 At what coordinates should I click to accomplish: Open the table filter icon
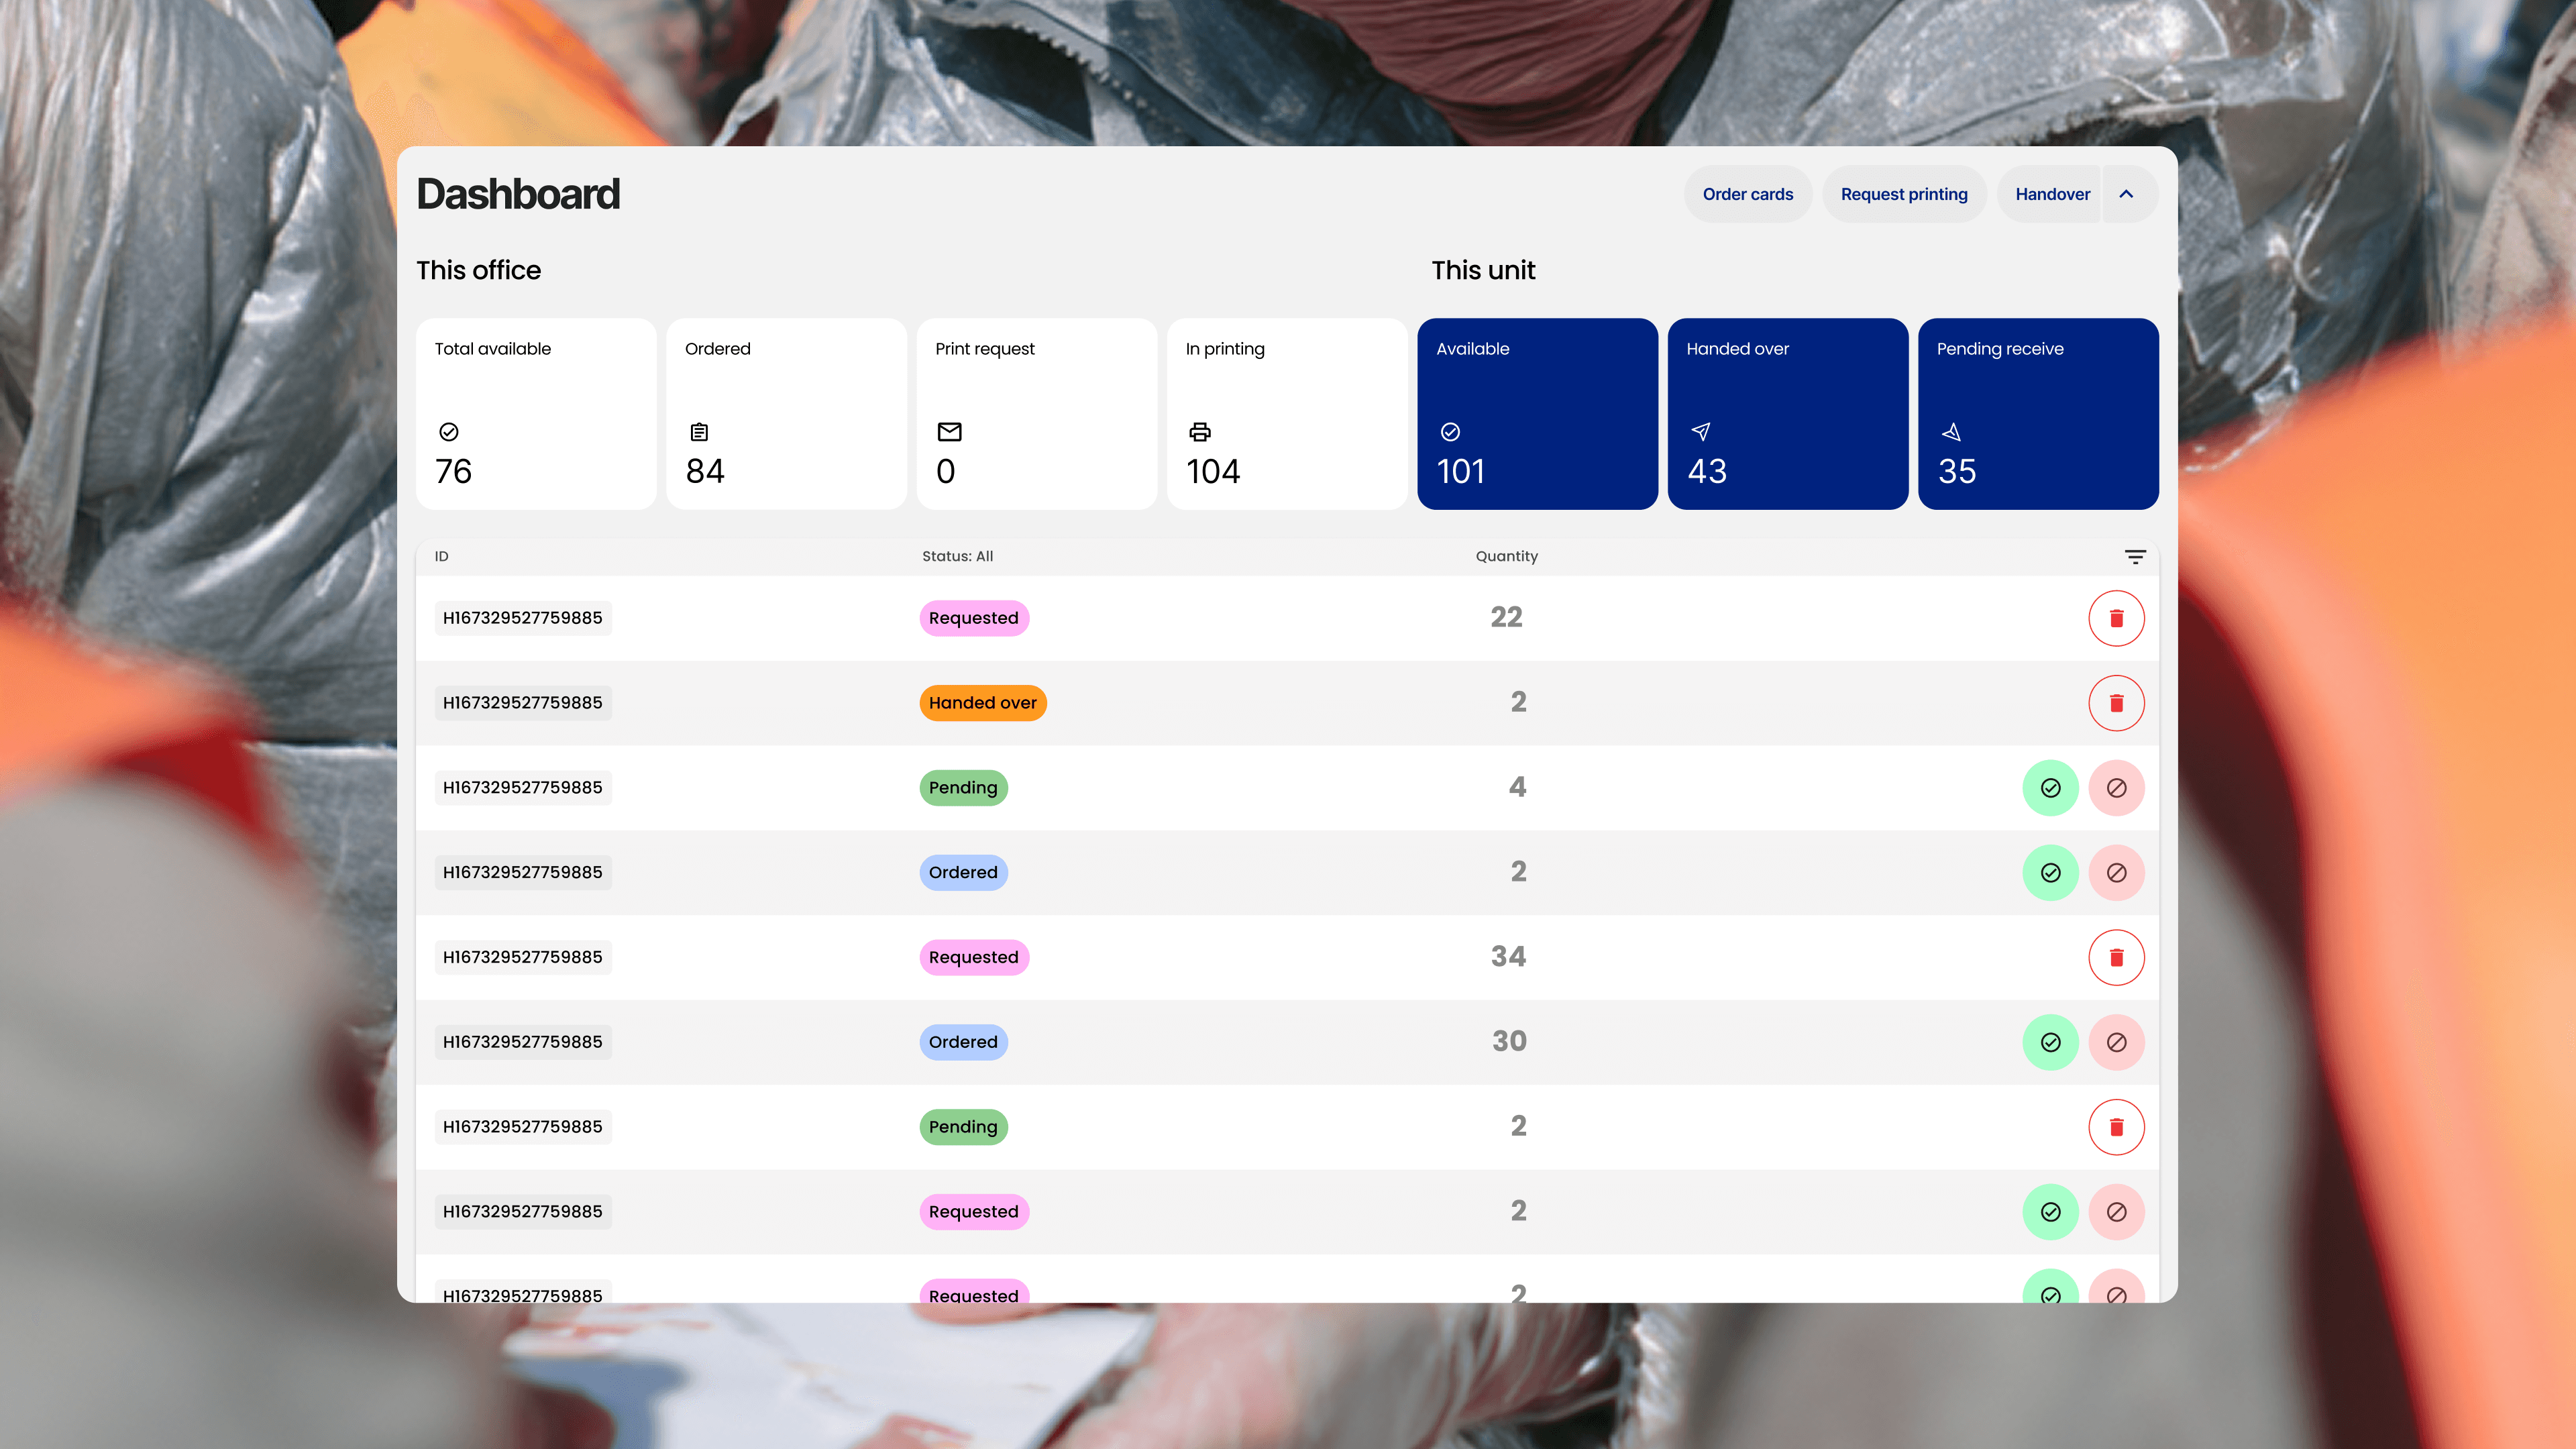[x=2135, y=557]
